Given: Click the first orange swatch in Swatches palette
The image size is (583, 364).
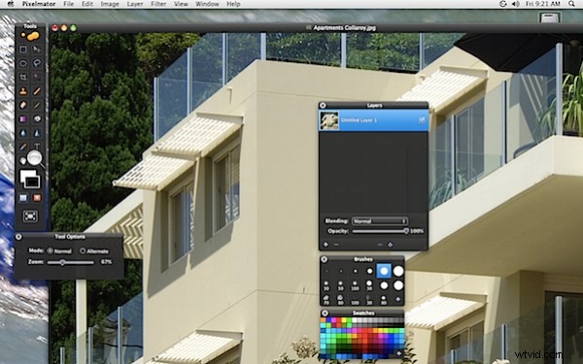Looking at the screenshot, I should 324,320.
